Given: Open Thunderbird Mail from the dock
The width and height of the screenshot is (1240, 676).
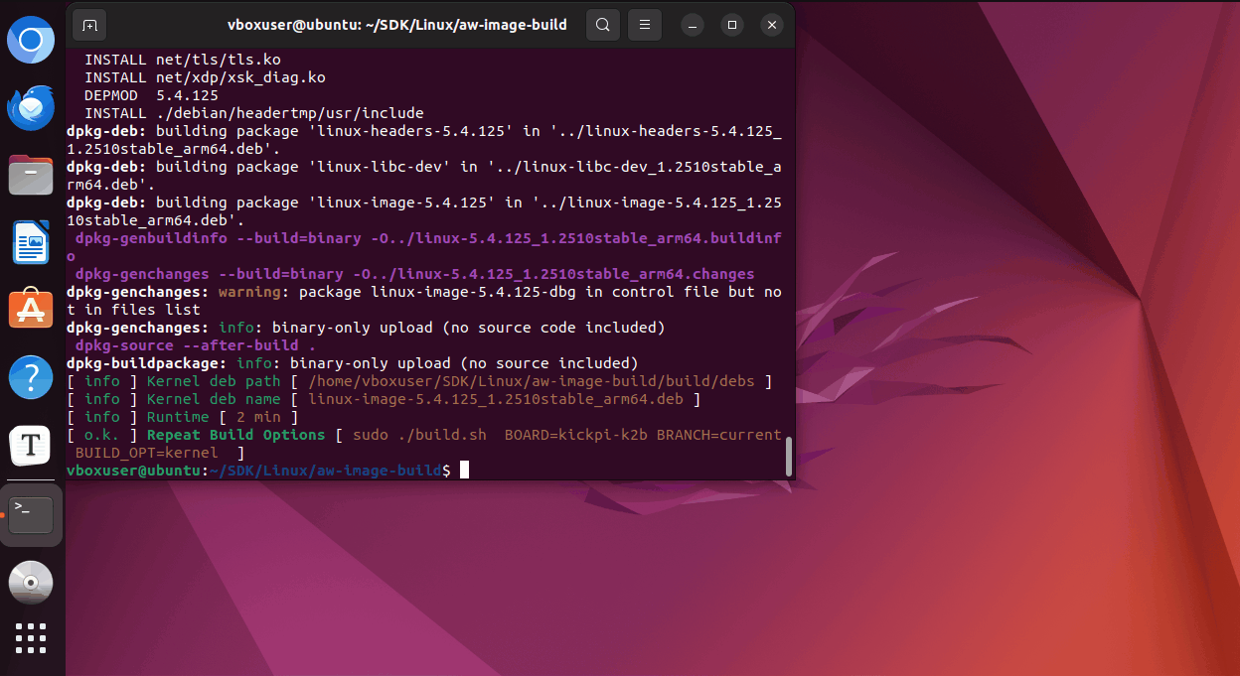Looking at the screenshot, I should [31, 108].
